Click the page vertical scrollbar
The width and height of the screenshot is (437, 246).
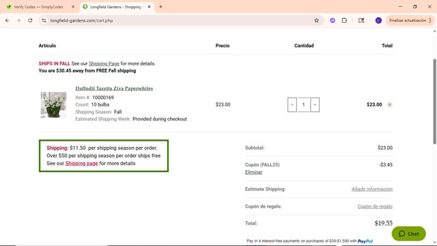(434, 102)
